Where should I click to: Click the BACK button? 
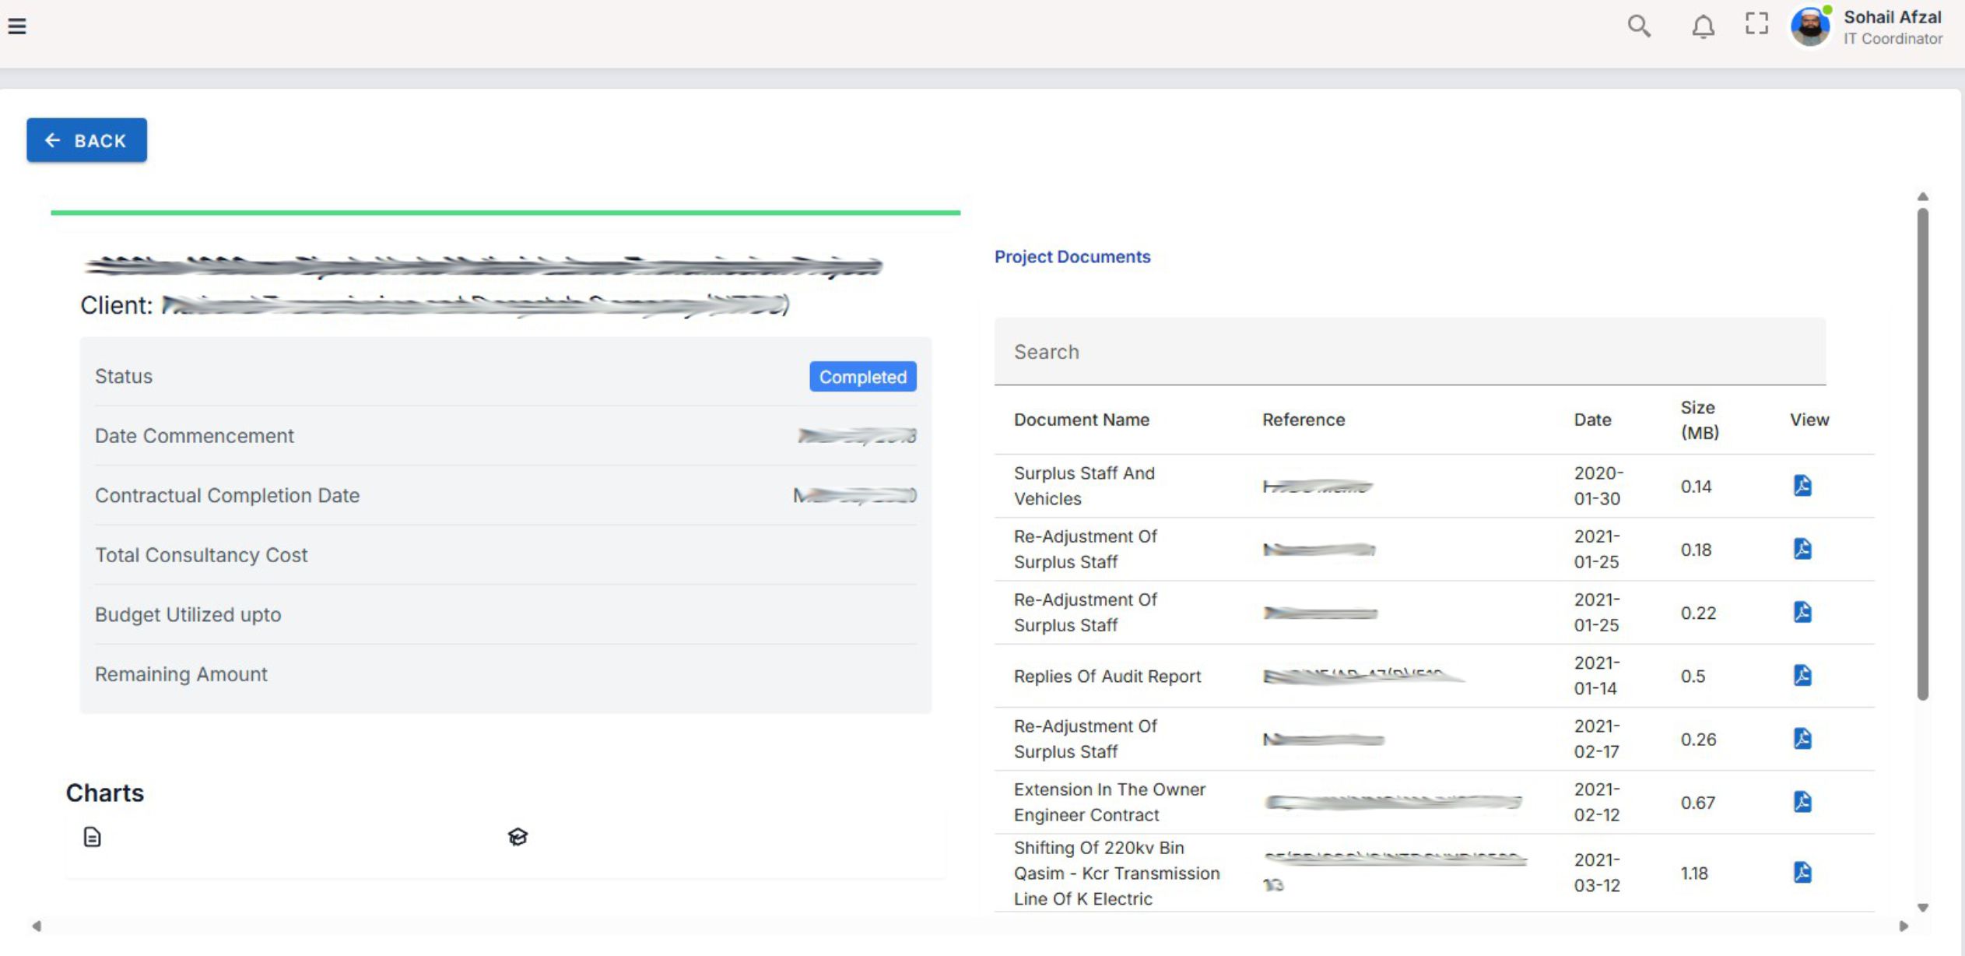coord(86,140)
